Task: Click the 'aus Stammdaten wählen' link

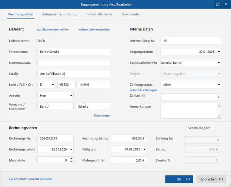Action: pyautogui.click(x=53, y=30)
